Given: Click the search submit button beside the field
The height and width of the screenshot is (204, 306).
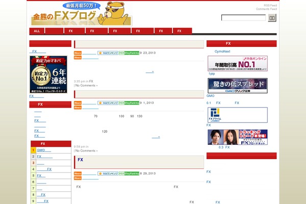Looking at the screenshot, I should click(272, 18).
